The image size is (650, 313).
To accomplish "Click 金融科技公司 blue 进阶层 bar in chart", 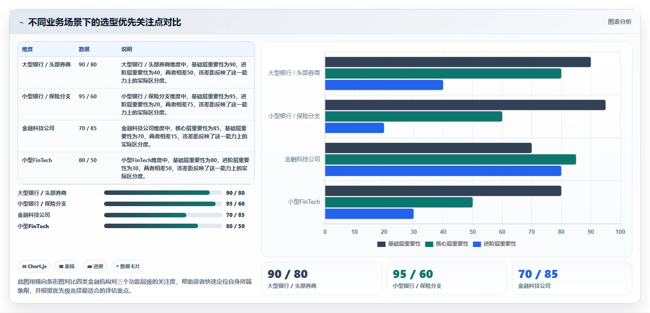I will point(443,171).
